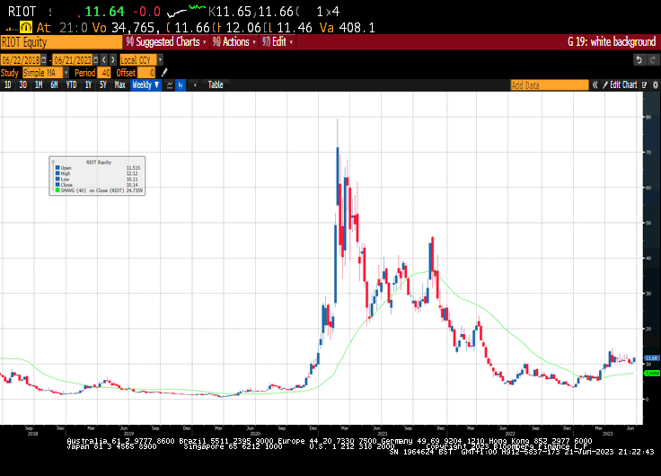Image resolution: width=661 pixels, height=476 pixels.
Task: Click the green moving average axis label
Action: [652, 373]
